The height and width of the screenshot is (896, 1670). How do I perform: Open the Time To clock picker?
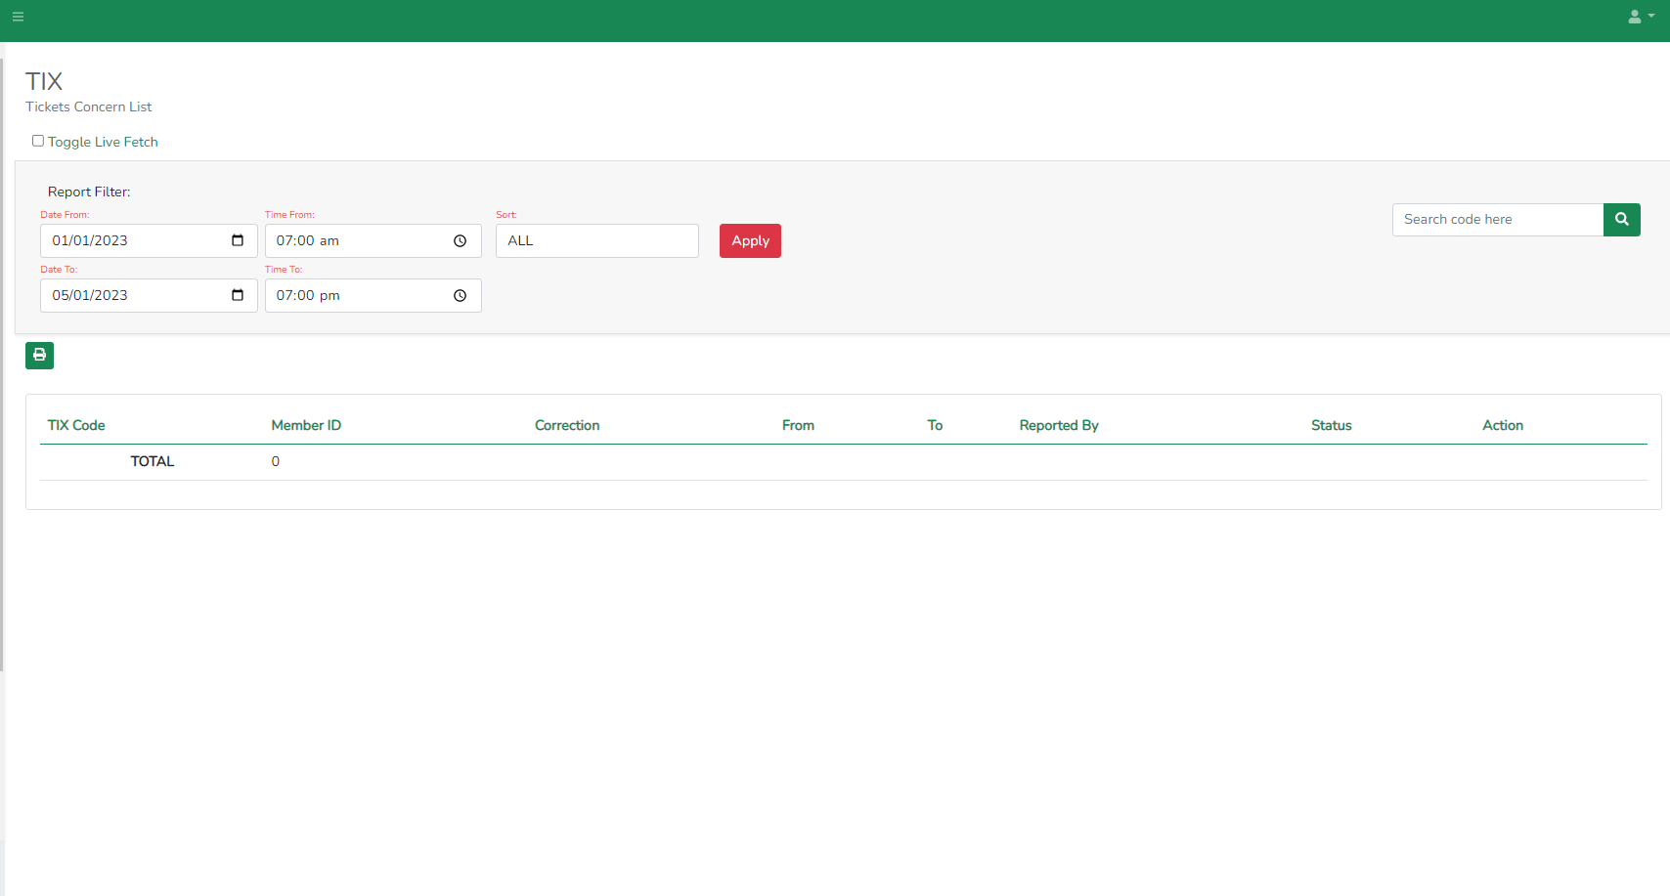(x=460, y=296)
